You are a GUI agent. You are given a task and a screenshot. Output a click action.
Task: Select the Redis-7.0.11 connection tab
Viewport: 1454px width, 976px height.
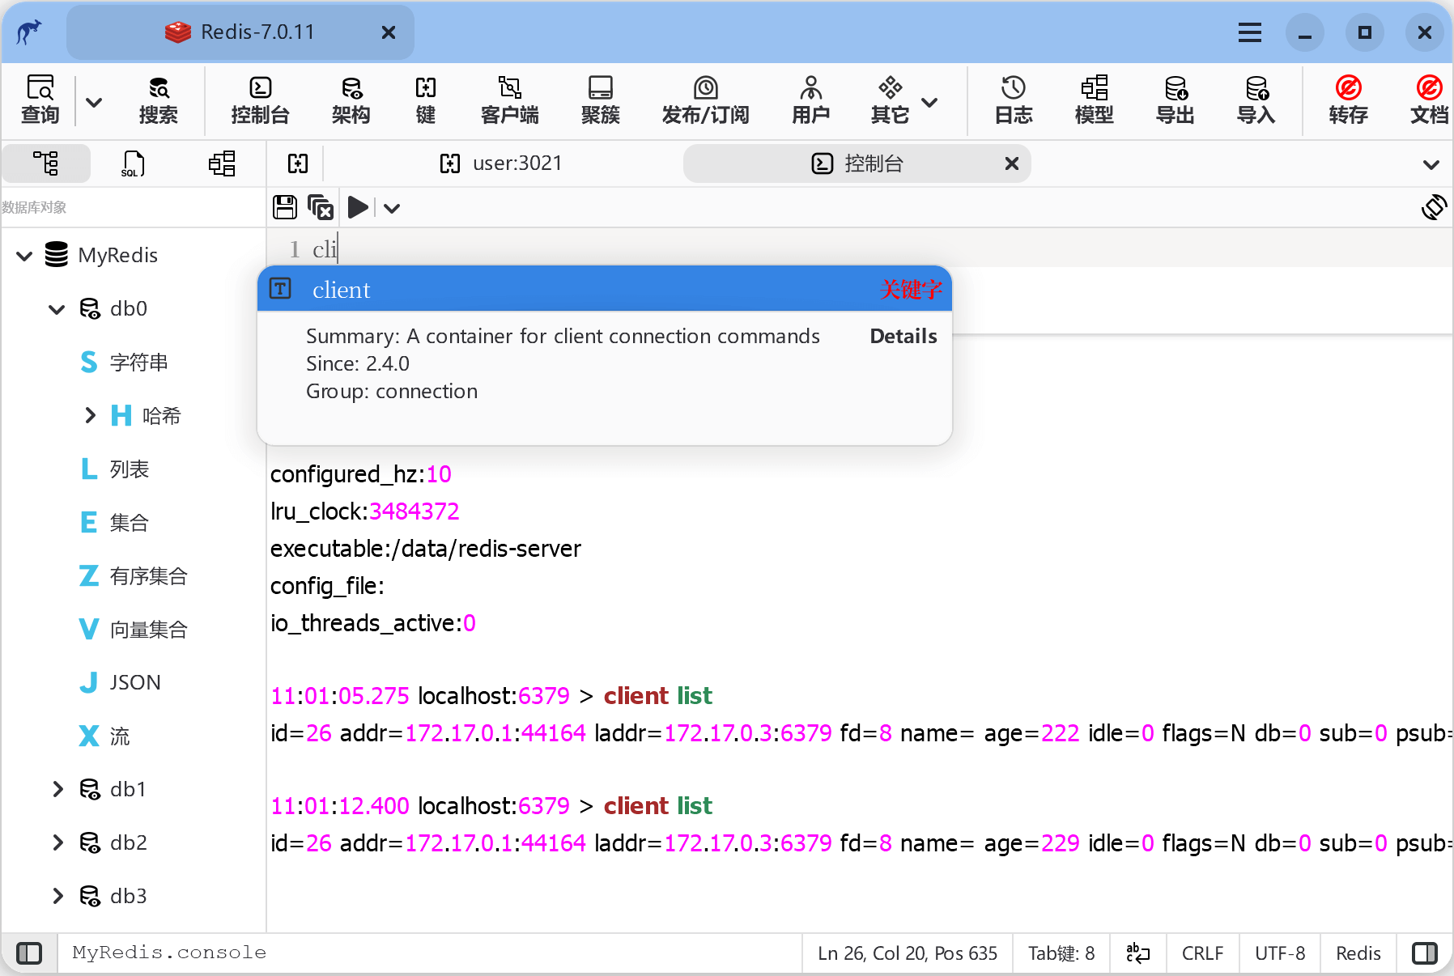(240, 32)
